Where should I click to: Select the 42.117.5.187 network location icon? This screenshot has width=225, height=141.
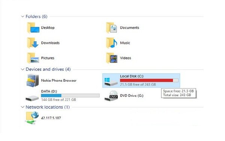(32, 118)
